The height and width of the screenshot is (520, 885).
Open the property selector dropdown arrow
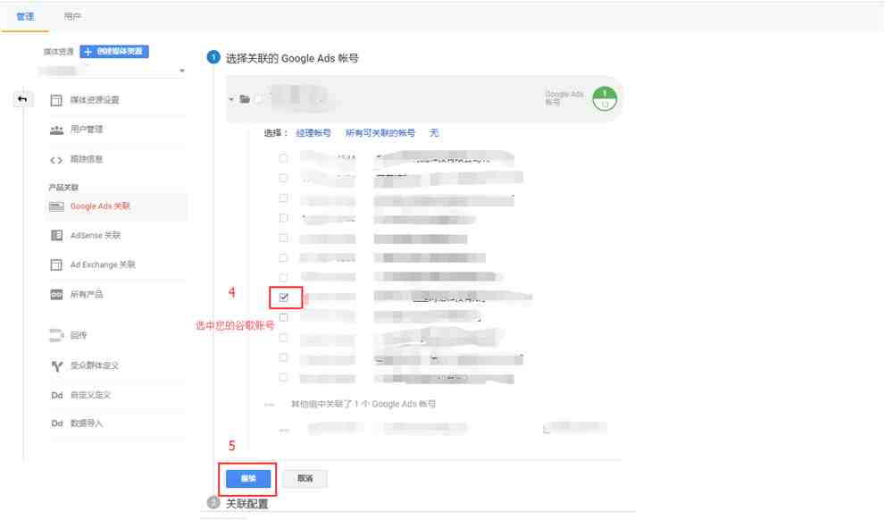182,71
